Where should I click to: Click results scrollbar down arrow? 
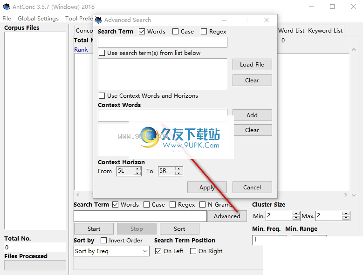pos(354,195)
